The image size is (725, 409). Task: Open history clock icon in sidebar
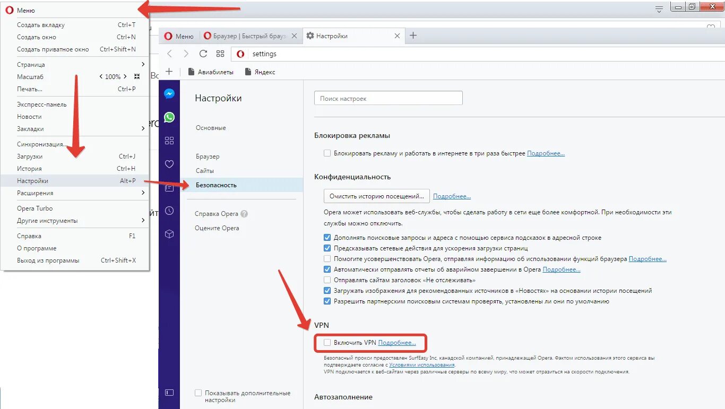(x=169, y=211)
